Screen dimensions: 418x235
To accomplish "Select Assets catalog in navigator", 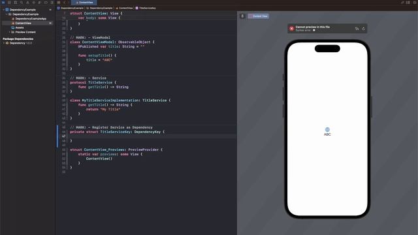I will click(18, 27).
